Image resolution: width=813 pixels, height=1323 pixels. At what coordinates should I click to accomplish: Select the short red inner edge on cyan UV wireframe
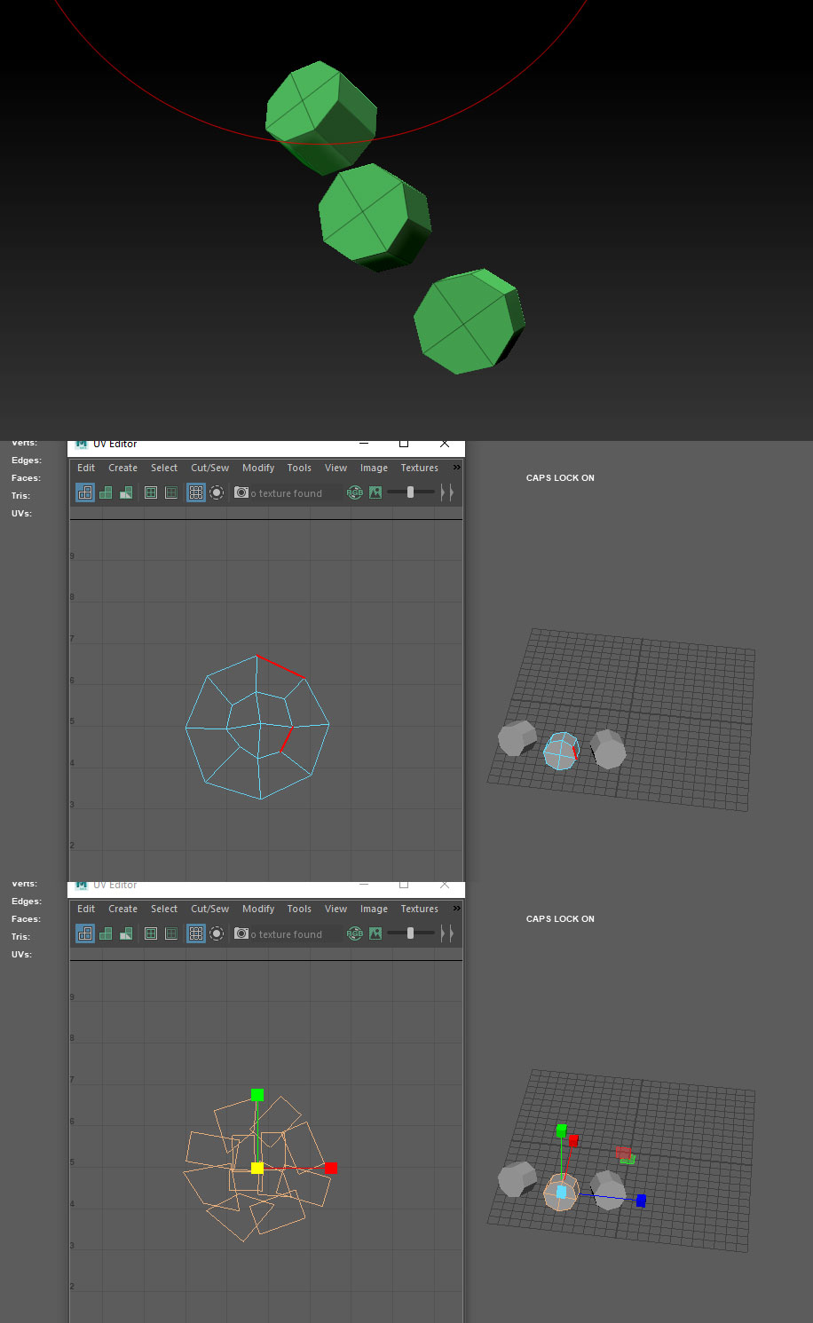[286, 739]
